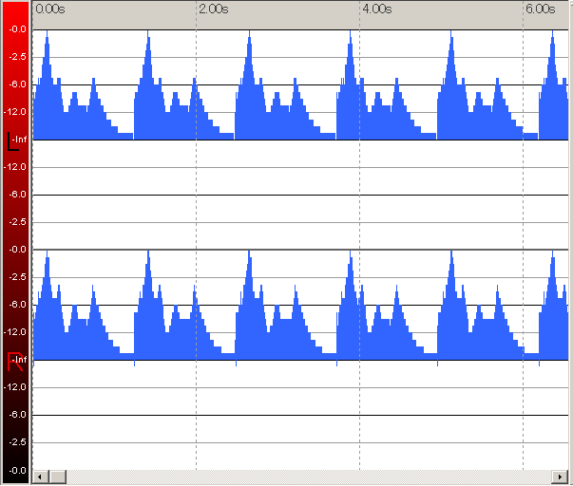Screen dimensions: 573x486
Task: Click the 4.00s marker on the time ruler
Action: [x=376, y=9]
